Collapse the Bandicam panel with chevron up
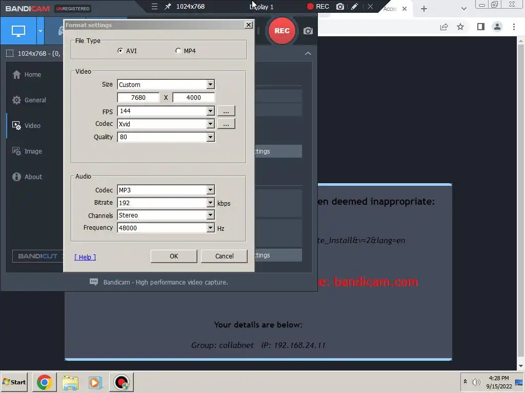The height and width of the screenshot is (393, 525). (x=308, y=53)
